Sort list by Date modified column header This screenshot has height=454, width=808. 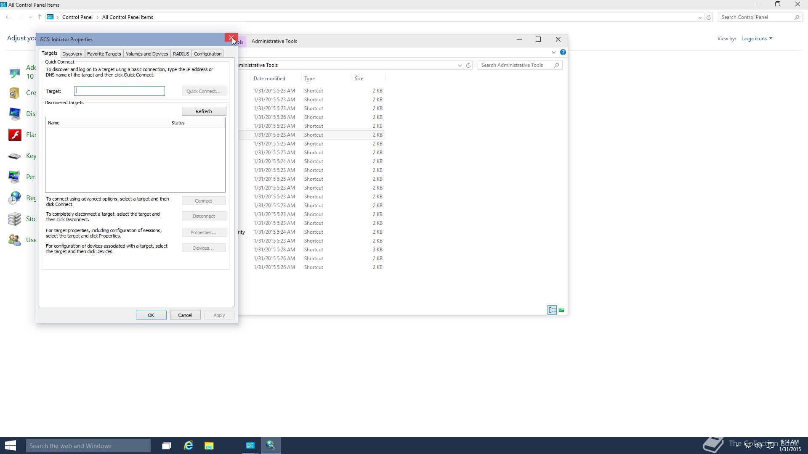click(x=269, y=79)
